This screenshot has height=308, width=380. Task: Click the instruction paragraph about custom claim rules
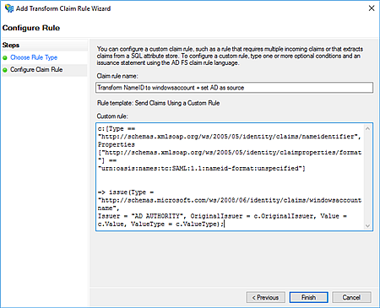(230, 56)
